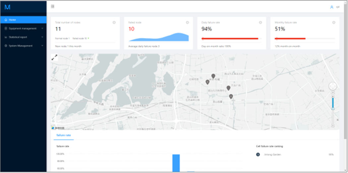
Task: Click the map pan compass control
Action: (x=333, y=86)
